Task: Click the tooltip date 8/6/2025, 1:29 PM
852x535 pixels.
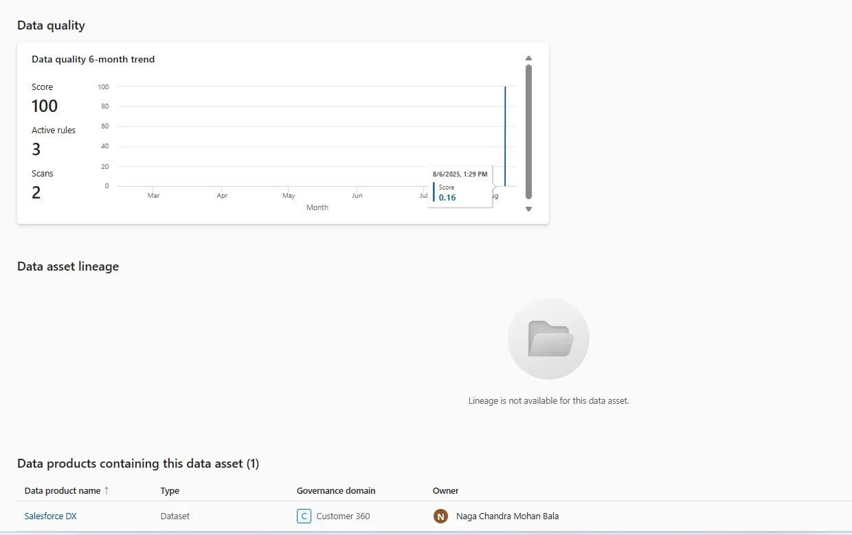Action: pyautogui.click(x=460, y=174)
